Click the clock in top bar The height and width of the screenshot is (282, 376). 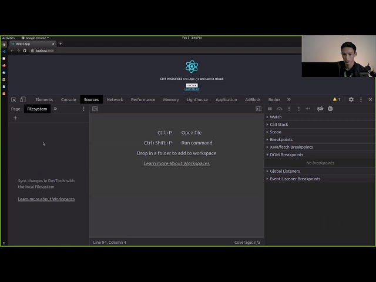point(192,38)
